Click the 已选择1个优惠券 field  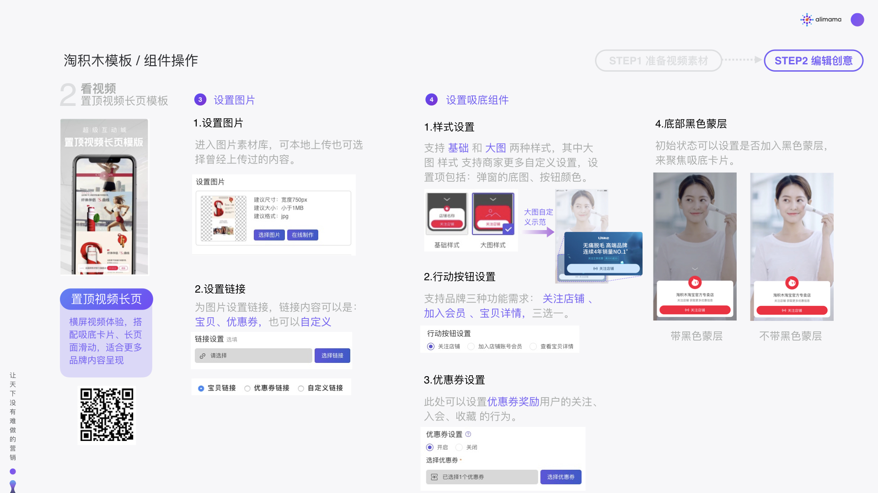tap(482, 477)
